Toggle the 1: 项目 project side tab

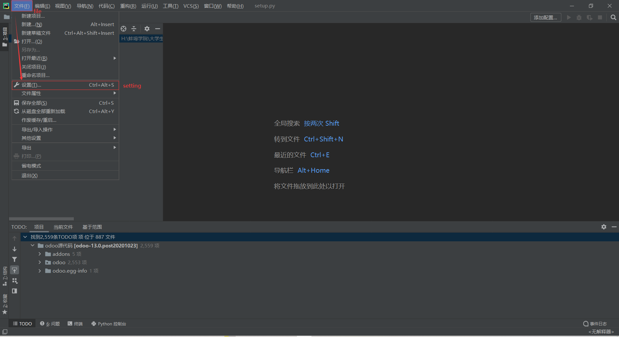point(5,37)
